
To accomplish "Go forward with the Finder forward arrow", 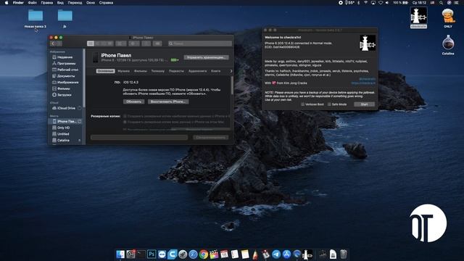I will click(x=59, y=43).
